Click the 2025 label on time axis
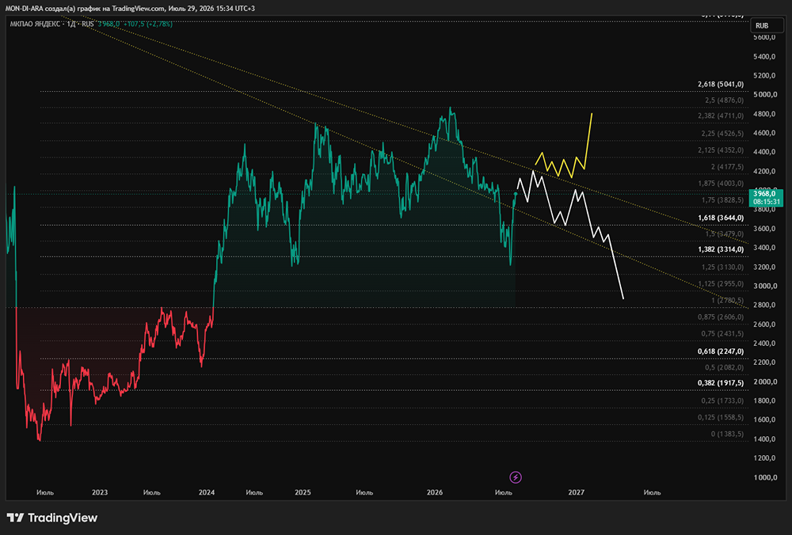 (303, 492)
